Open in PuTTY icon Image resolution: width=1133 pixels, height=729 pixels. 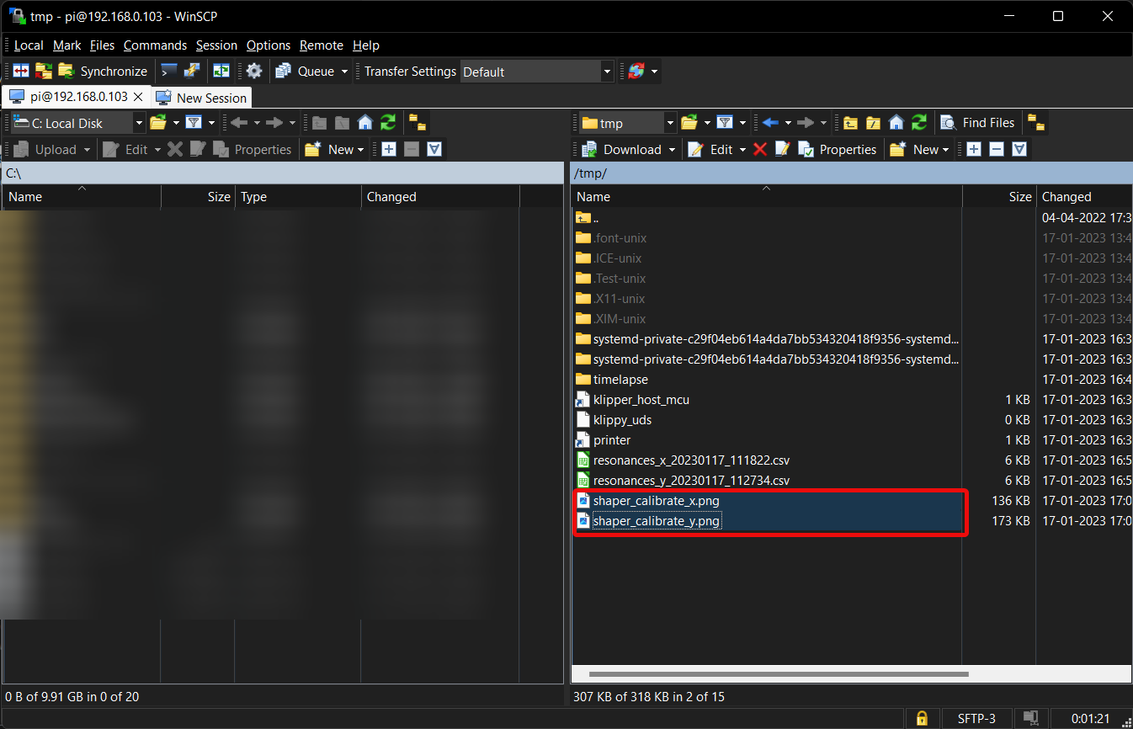tap(193, 72)
